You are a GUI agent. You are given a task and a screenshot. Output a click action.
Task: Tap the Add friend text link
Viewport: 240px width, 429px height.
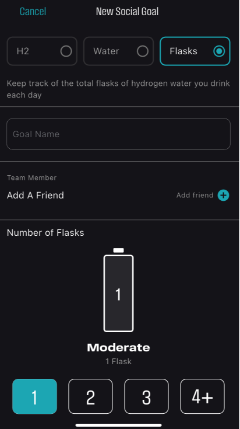(x=195, y=196)
